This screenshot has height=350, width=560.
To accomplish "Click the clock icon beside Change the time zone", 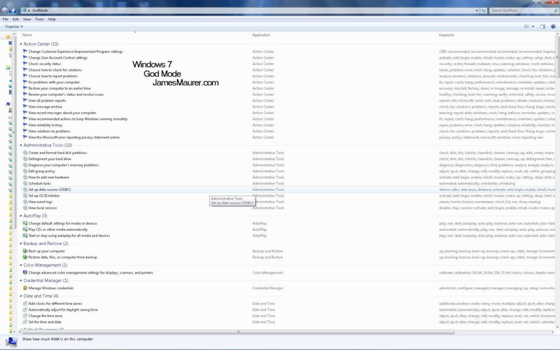I will pos(24,316).
